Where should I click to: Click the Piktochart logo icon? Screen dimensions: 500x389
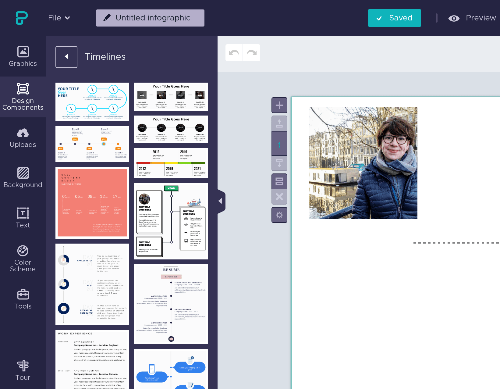click(x=22, y=18)
